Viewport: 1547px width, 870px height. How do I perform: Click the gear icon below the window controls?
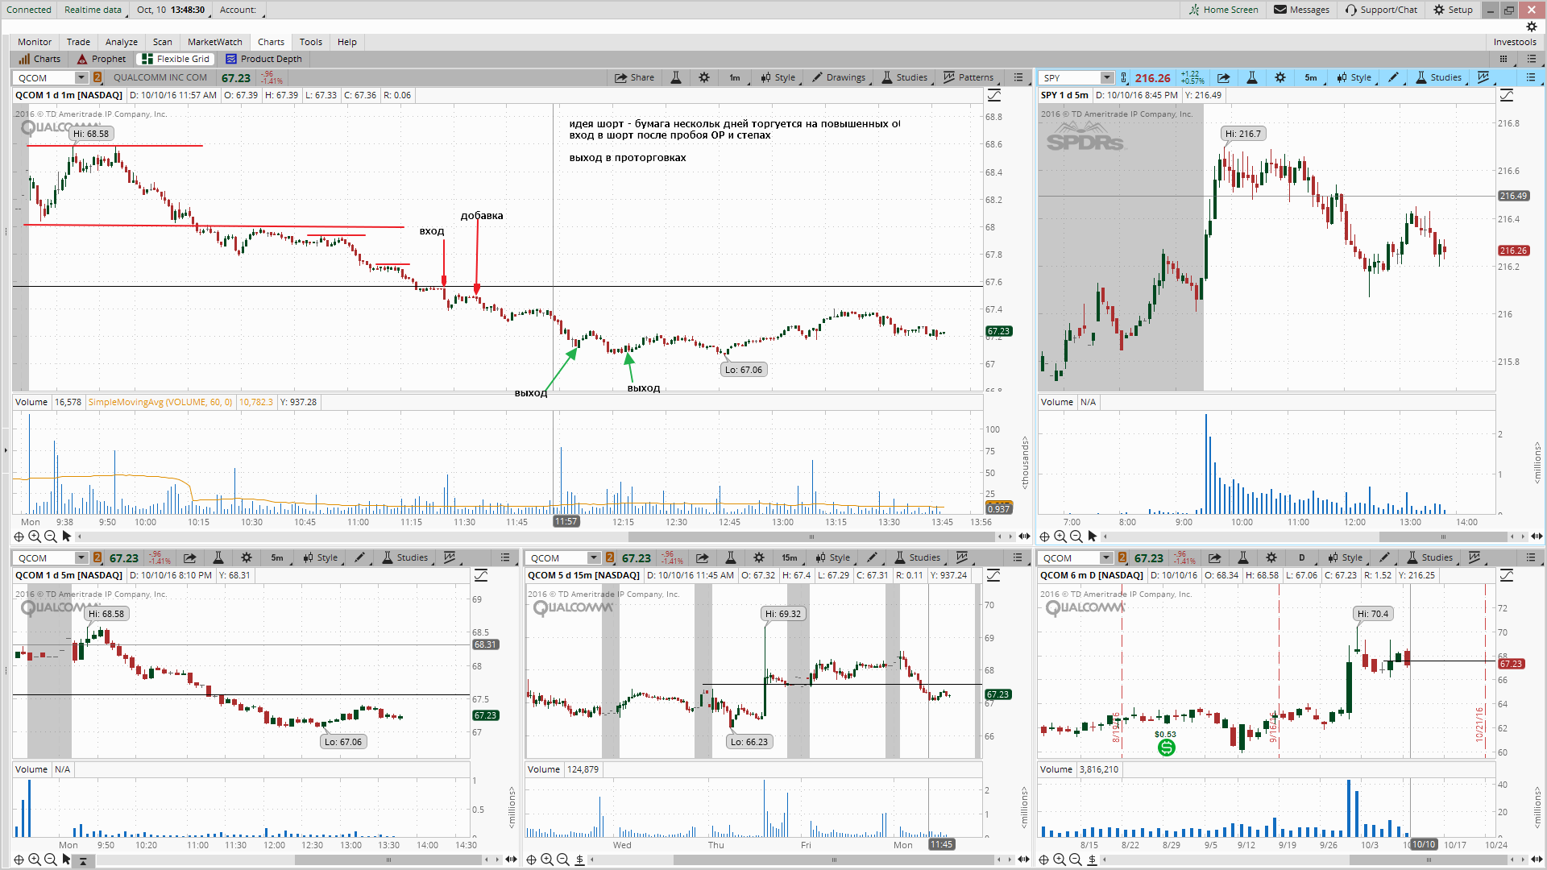[1532, 27]
